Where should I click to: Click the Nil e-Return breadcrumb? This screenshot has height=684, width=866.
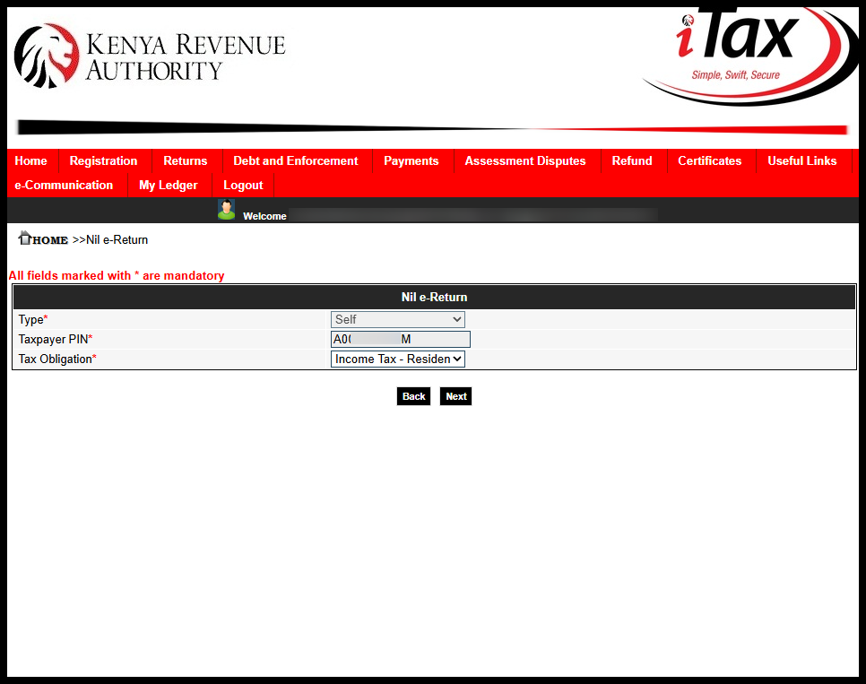tap(117, 239)
